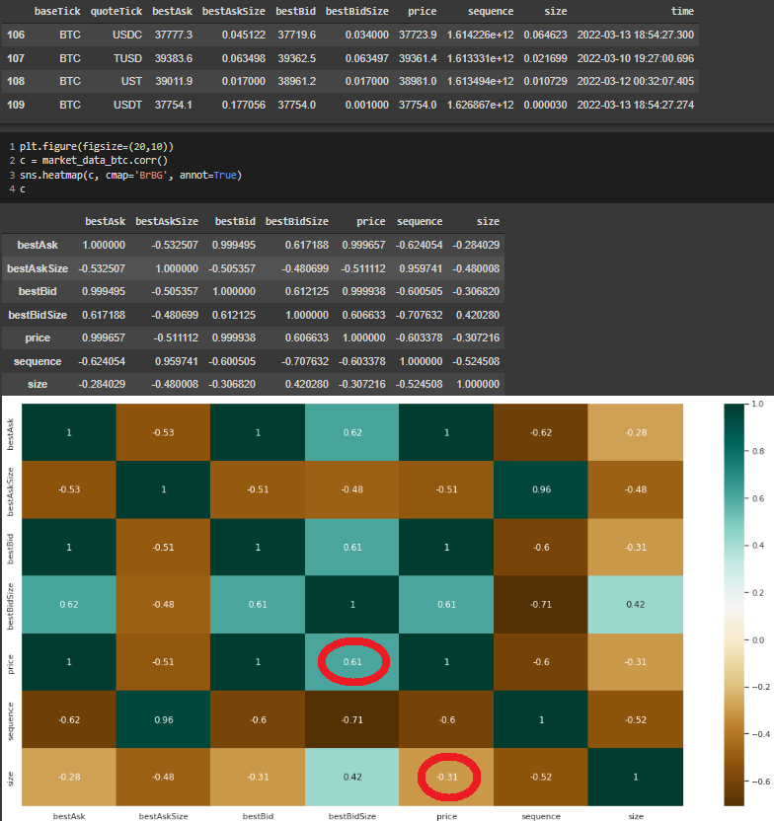Click the 37777.3 bestAsk value in row 106
The width and height of the screenshot is (774, 821).
pos(171,35)
